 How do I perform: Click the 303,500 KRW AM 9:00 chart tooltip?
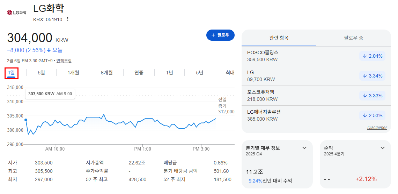[50, 94]
